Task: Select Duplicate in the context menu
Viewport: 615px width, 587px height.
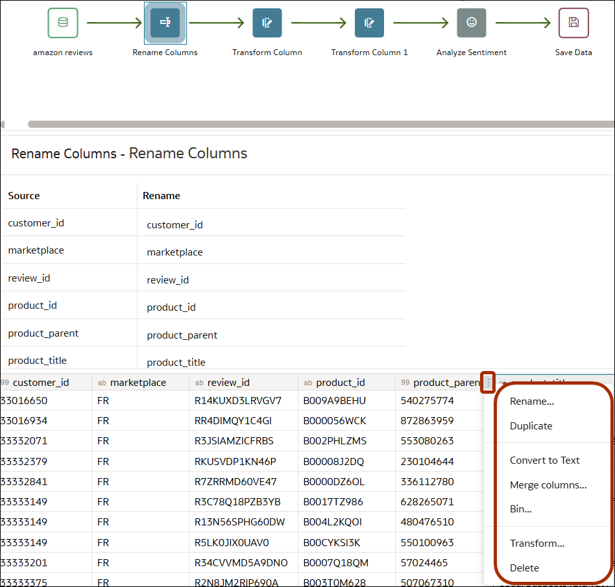Action: pyautogui.click(x=529, y=425)
